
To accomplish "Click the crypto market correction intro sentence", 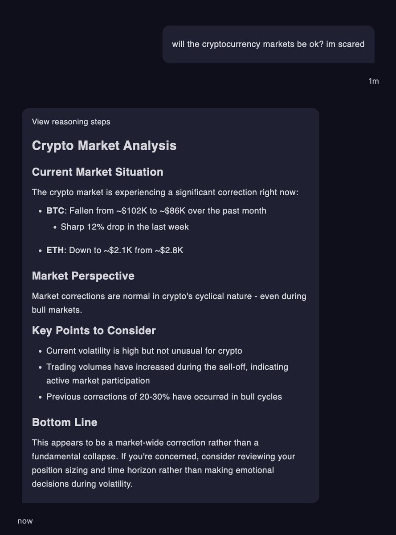I will tap(165, 193).
